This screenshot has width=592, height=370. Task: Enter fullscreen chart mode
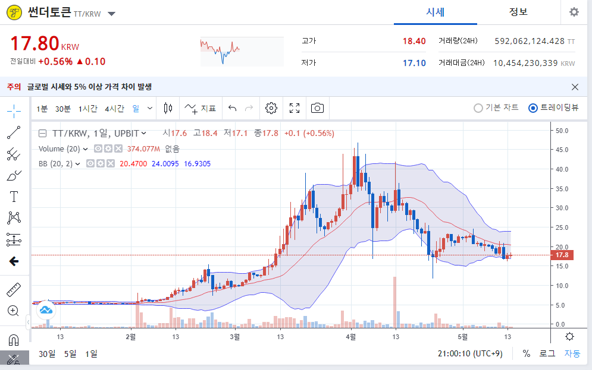[x=295, y=109]
